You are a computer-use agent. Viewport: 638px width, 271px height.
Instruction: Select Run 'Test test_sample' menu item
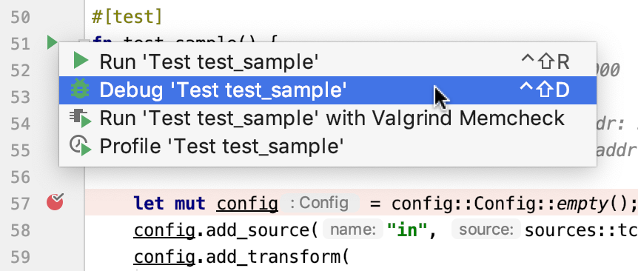point(328,61)
